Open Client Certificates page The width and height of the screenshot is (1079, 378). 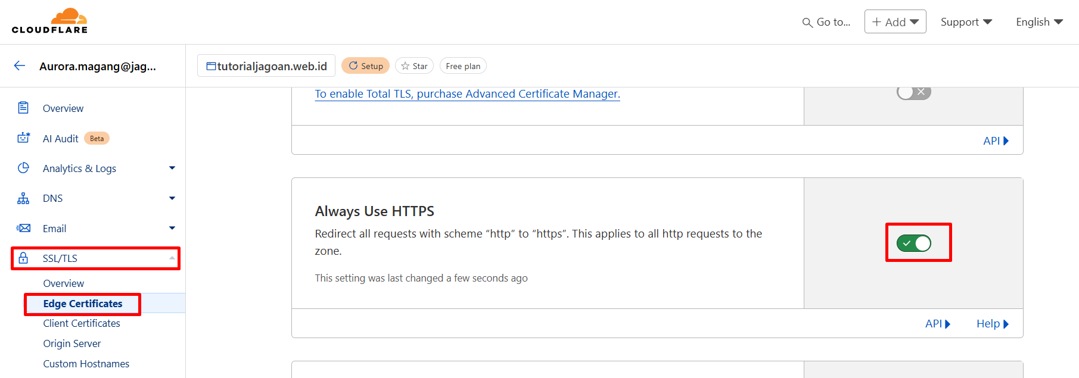pyautogui.click(x=82, y=323)
